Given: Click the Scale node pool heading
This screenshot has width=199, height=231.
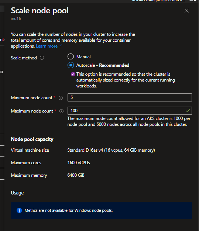Looking at the screenshot, I should point(40,11).
